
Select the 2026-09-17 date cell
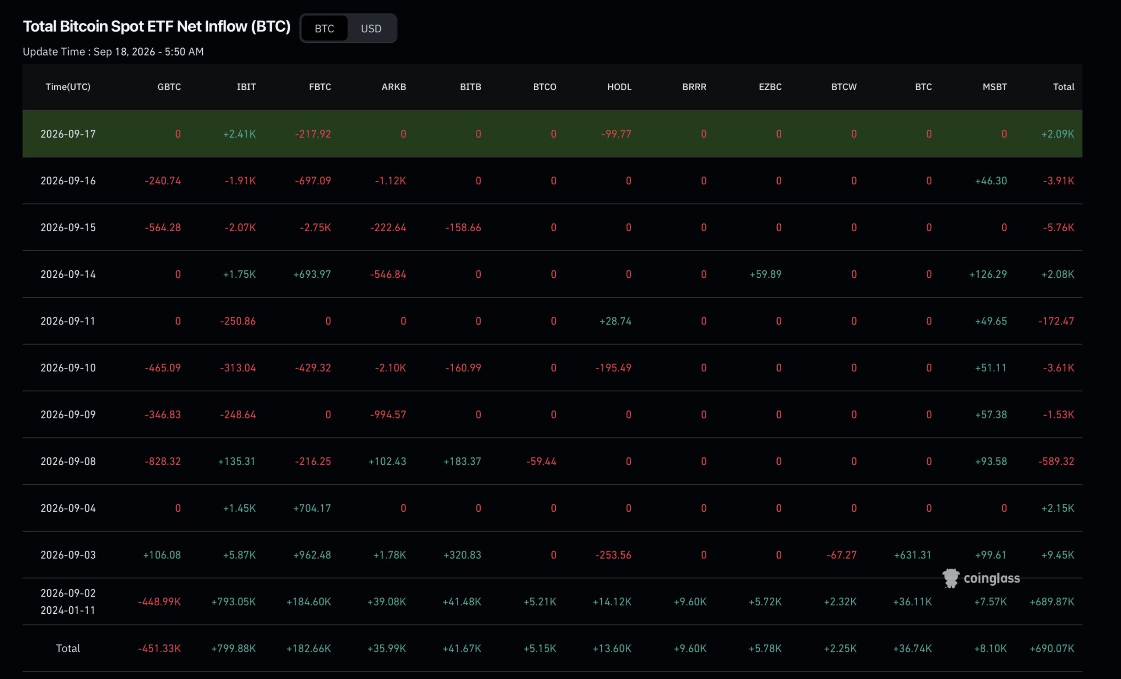68,134
